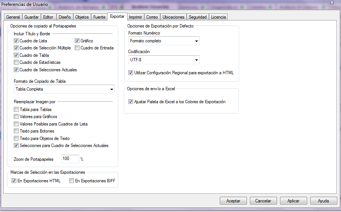341x212 pixels.
Task: Enable En Exportaciones BIFF checkbox
Action: coord(71,181)
